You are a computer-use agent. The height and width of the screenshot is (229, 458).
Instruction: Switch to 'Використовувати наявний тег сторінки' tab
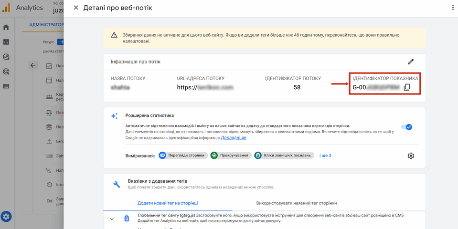296,203
